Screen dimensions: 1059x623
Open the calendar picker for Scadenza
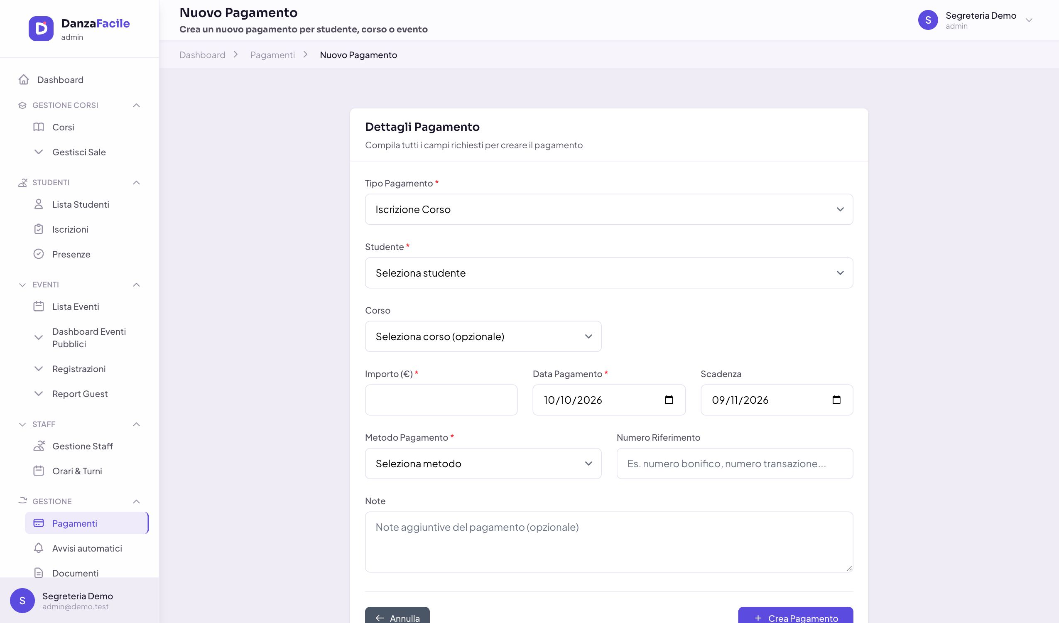coord(836,400)
